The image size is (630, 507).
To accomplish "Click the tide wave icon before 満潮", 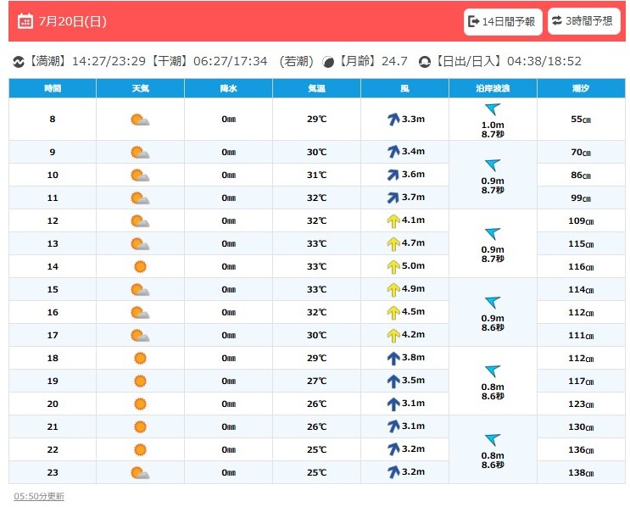I will tap(19, 62).
